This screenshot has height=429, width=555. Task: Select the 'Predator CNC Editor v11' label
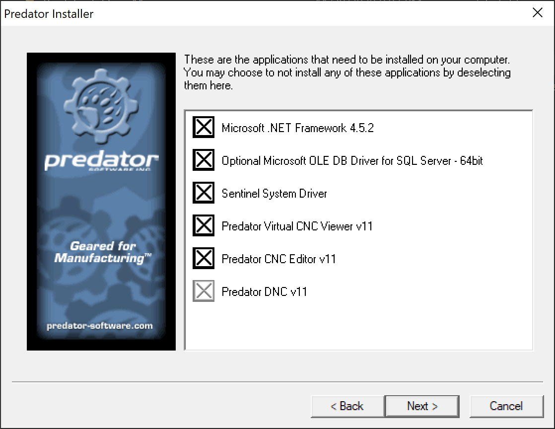point(278,259)
